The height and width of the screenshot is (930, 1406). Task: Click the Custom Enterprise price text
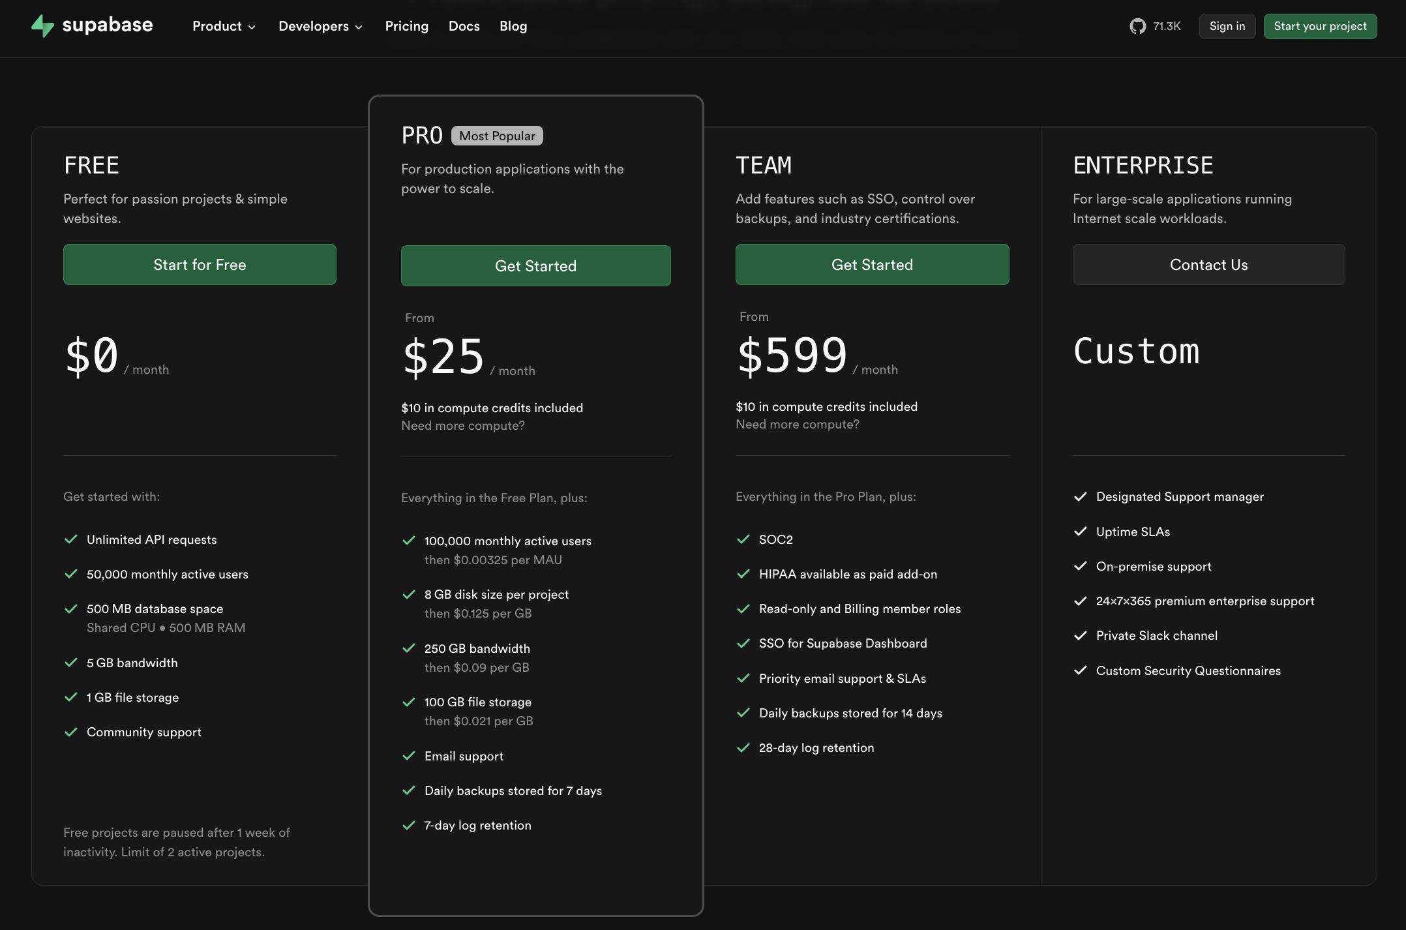pos(1137,351)
